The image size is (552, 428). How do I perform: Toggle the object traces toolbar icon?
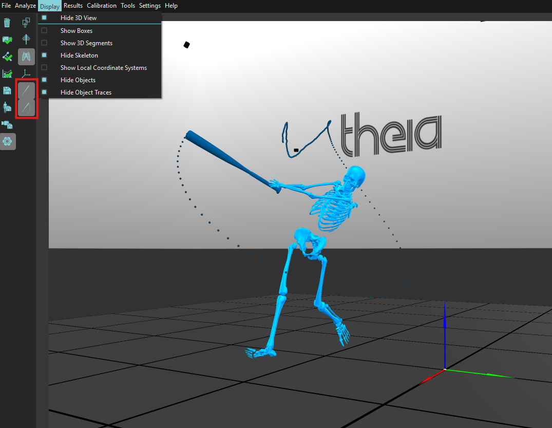click(26, 108)
